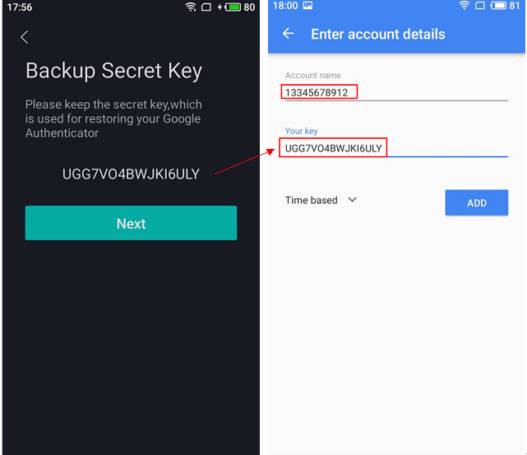This screenshot has width=527, height=455.
Task: Click the battery icon showing 80
Action: click(232, 7)
